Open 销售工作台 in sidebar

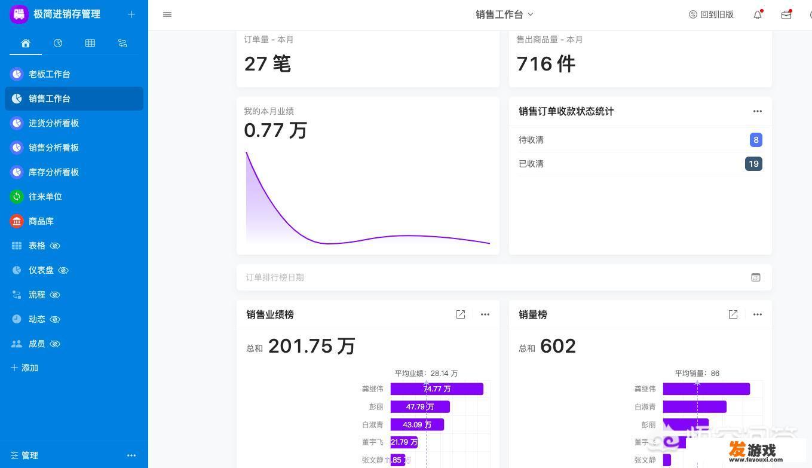(74, 99)
